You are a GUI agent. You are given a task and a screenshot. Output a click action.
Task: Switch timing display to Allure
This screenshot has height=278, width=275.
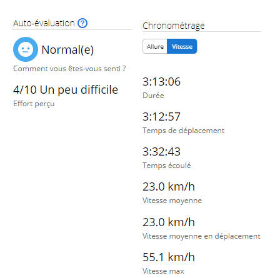tap(155, 46)
